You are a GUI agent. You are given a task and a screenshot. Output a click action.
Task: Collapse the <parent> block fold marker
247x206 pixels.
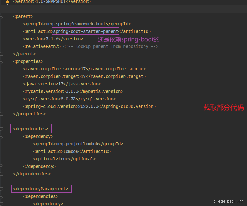pyautogui.click(x=2, y=16)
